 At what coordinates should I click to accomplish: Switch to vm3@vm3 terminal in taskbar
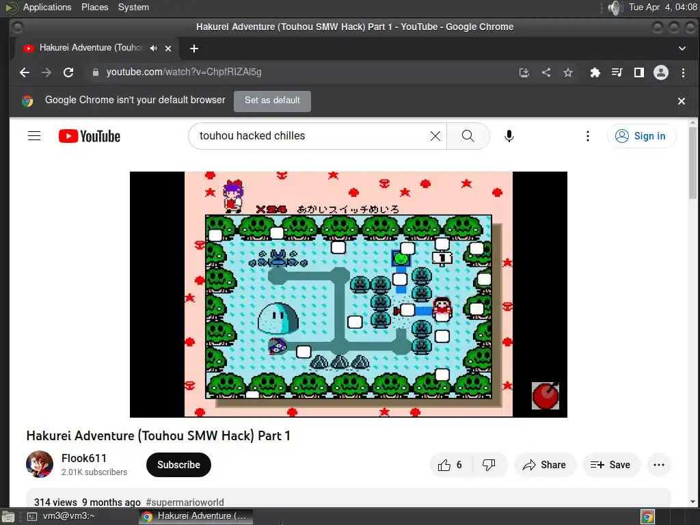[x=69, y=516]
